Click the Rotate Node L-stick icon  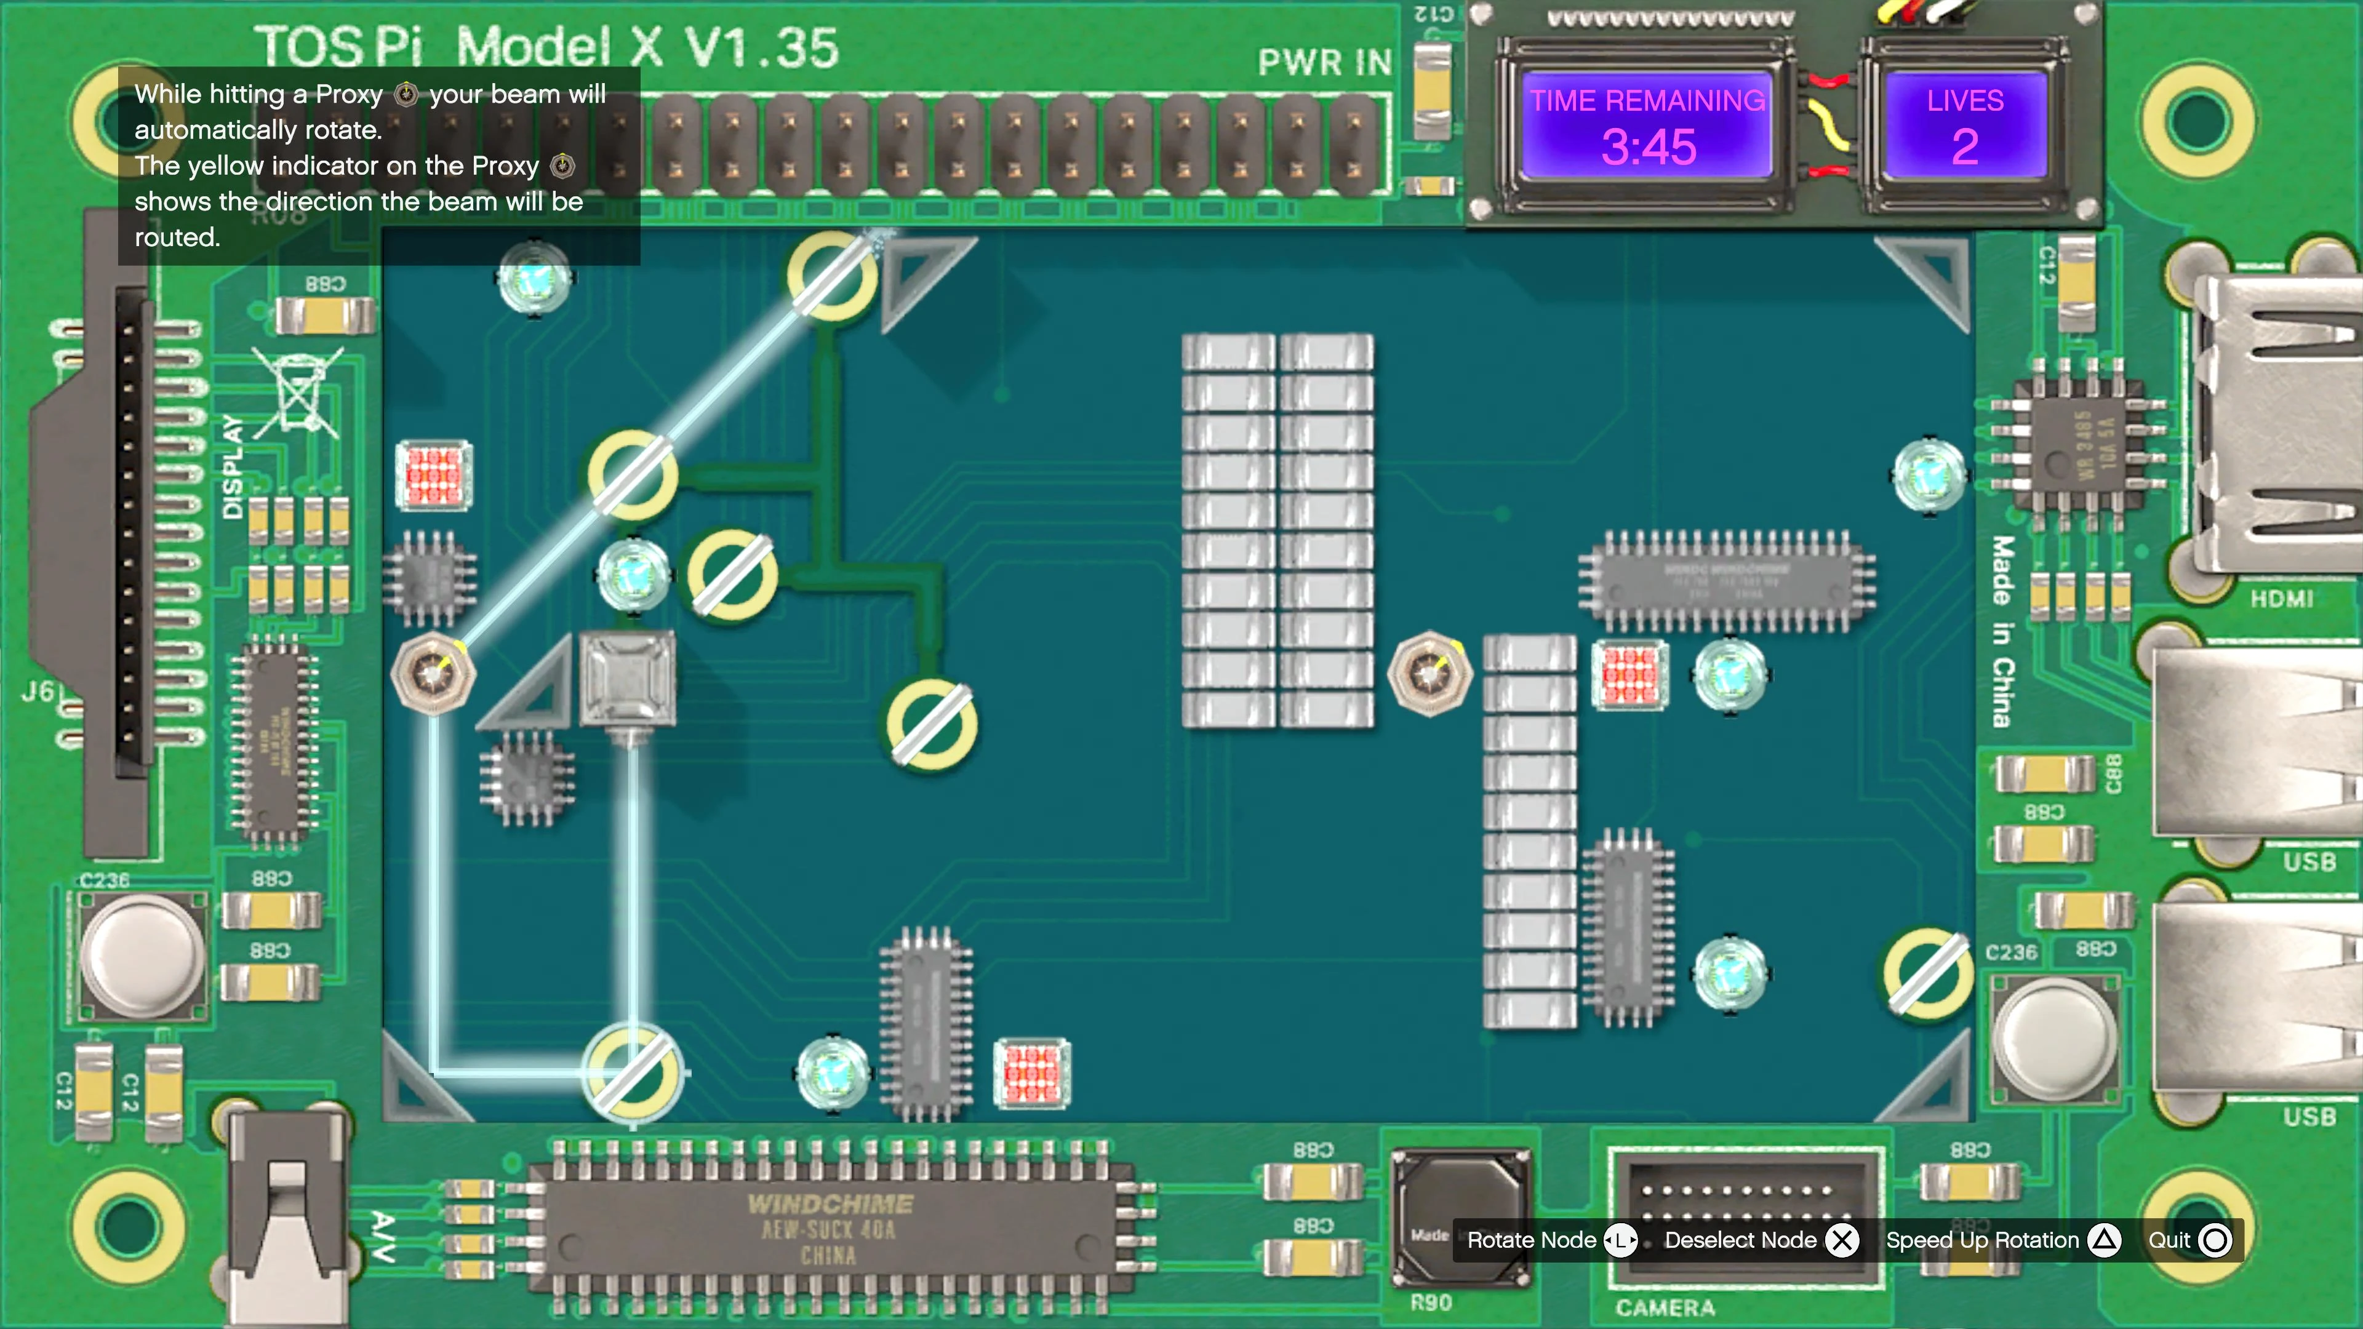pos(1621,1240)
